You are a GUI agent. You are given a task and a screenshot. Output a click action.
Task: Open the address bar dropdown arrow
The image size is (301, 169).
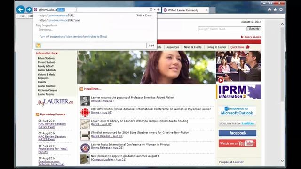pos(155,9)
